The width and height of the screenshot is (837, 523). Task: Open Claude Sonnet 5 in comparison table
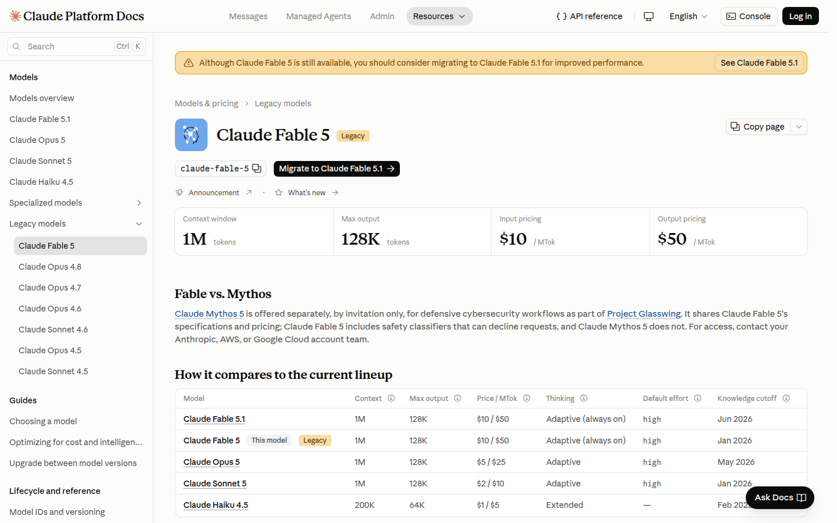coord(215,483)
